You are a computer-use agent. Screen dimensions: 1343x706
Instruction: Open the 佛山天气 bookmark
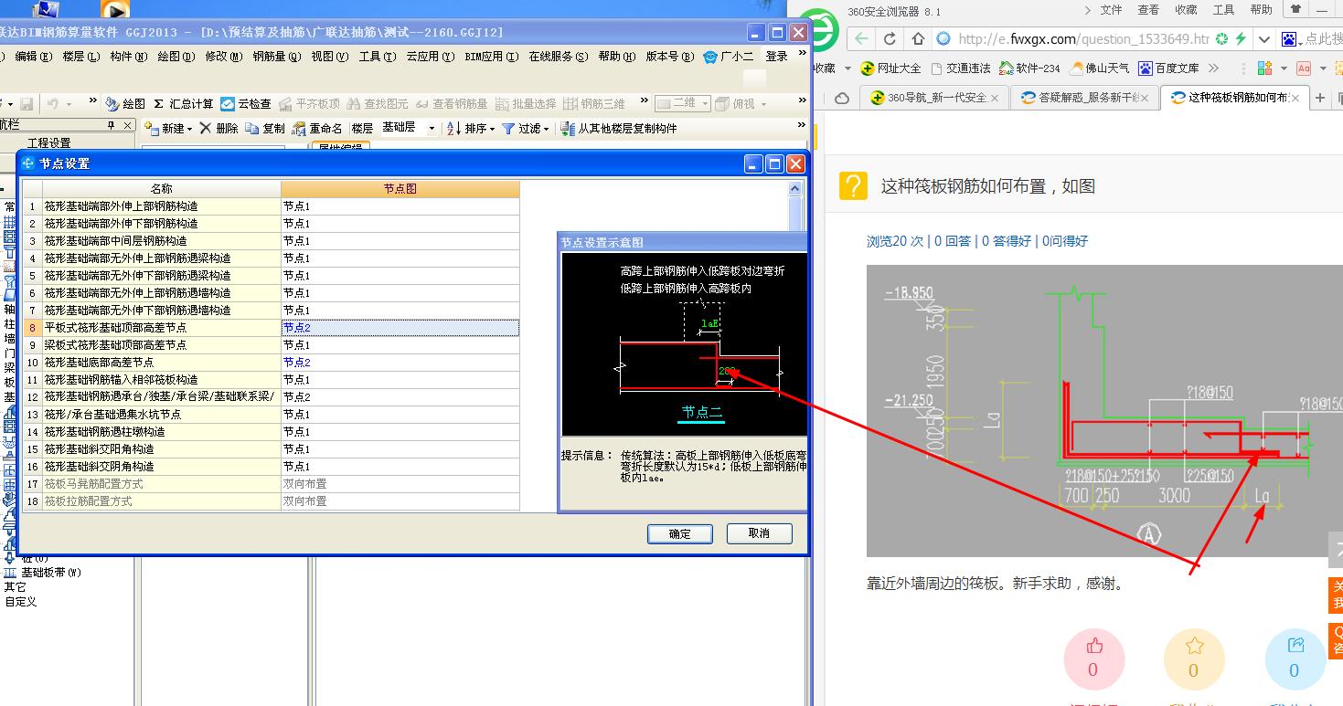tap(1099, 68)
